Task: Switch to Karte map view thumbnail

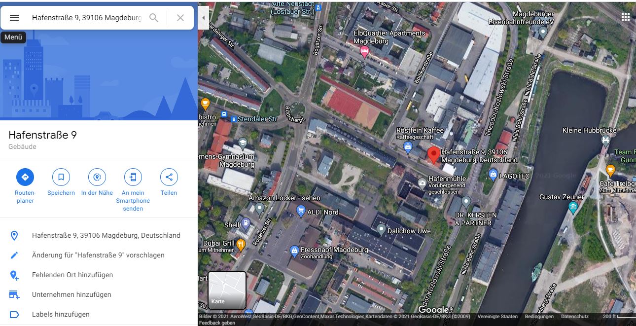Action: click(227, 290)
